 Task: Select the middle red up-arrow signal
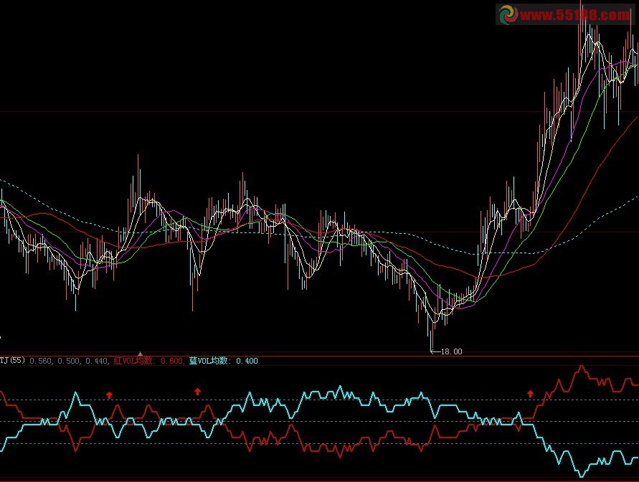(198, 391)
